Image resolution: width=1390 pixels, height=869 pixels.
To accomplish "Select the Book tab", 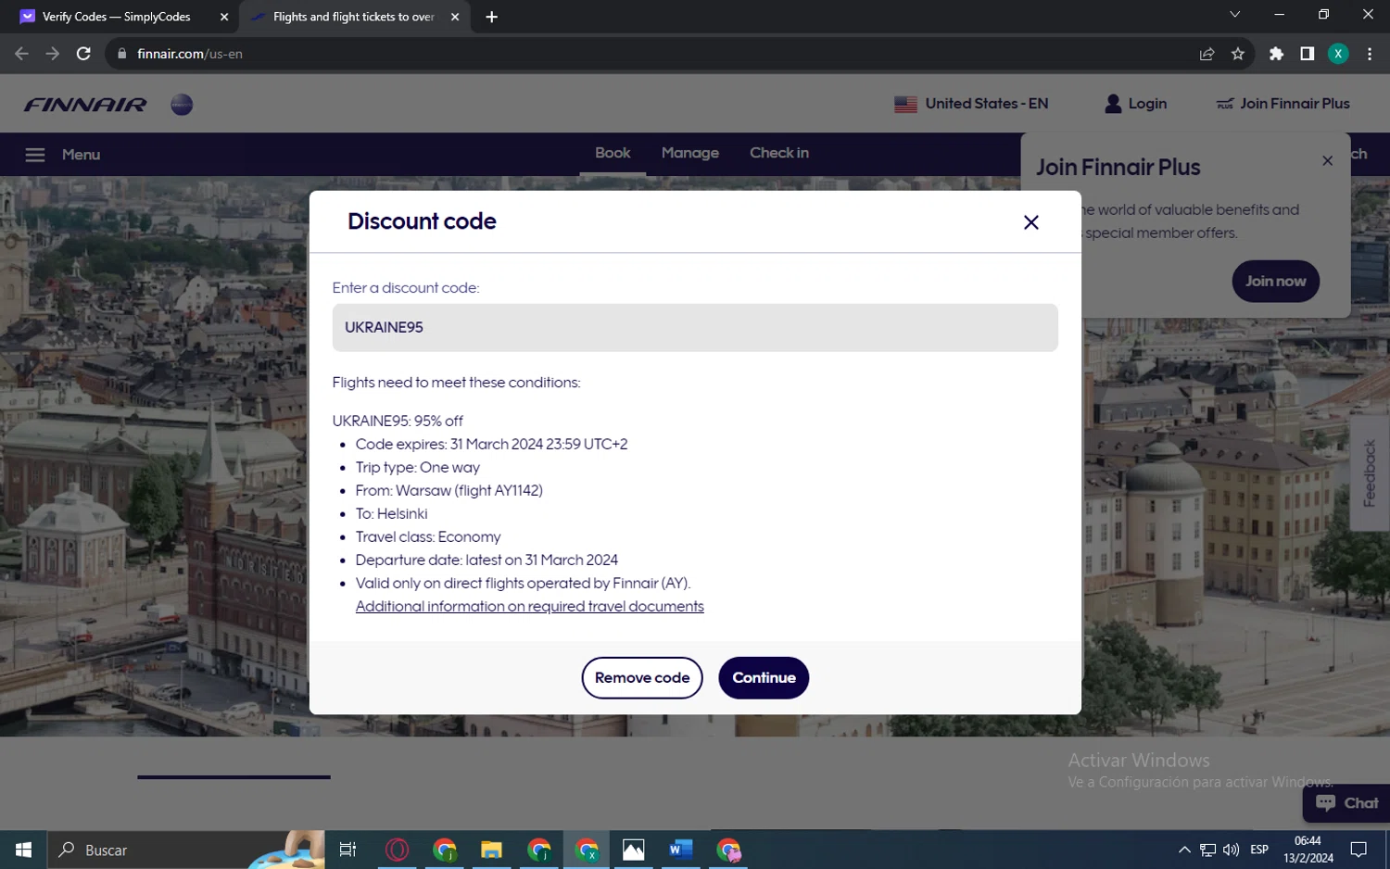I will coord(613,153).
